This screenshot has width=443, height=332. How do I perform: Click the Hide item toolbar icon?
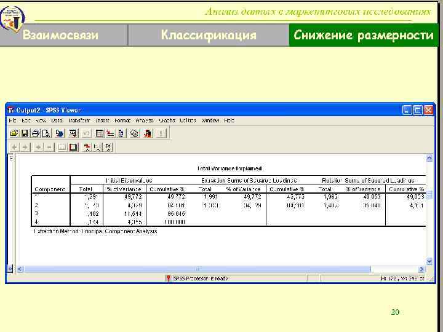tap(73, 147)
